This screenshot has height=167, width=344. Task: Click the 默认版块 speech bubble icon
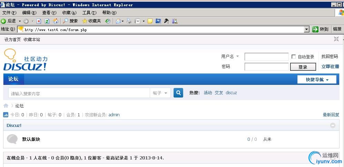(12, 139)
